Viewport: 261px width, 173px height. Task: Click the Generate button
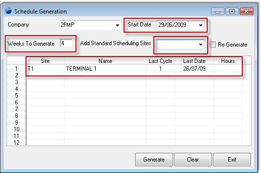pos(154,160)
